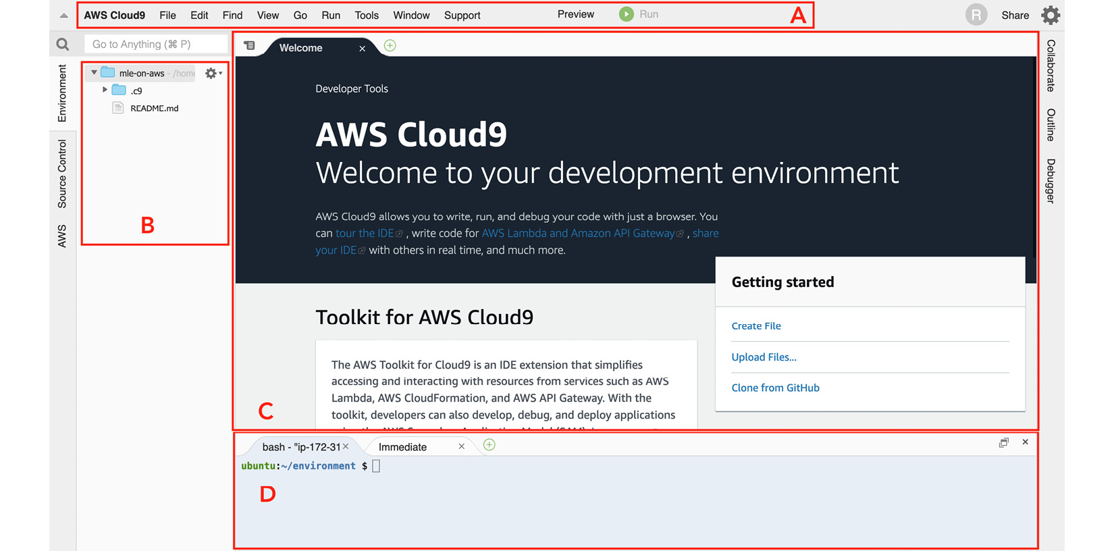This screenshot has width=1114, height=551.
Task: Open the File menu
Action: (x=167, y=15)
